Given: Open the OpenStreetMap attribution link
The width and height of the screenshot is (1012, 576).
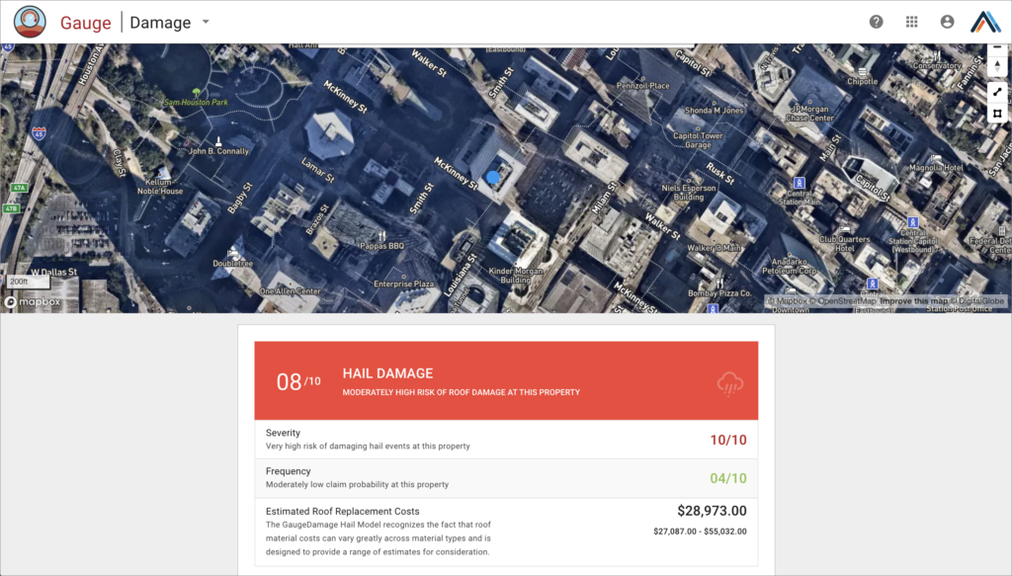Looking at the screenshot, I should 842,301.
